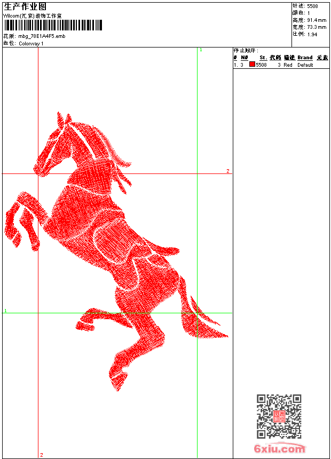This screenshot has width=331, height=459.
Task: Click the QR code image
Action: coord(279,416)
